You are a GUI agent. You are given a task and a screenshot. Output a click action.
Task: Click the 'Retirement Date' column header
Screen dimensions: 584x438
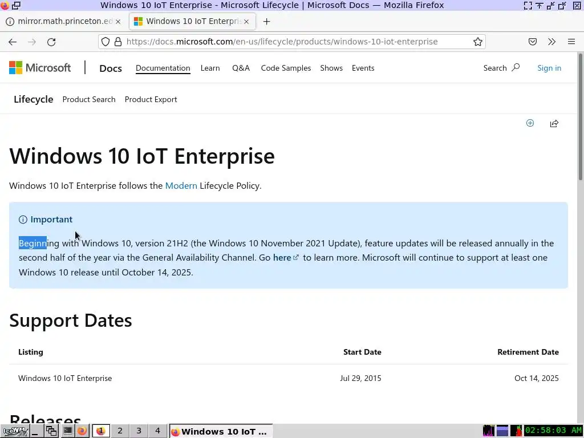[528, 352]
